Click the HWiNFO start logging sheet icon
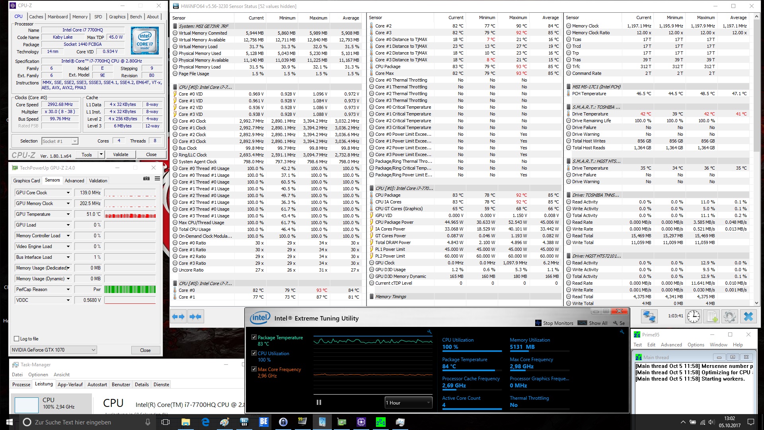The width and height of the screenshot is (764, 430). [711, 317]
